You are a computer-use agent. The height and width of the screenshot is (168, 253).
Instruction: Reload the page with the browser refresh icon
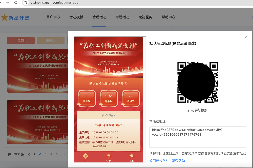click(x=16, y=3)
